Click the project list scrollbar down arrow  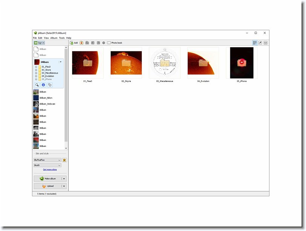(66, 148)
